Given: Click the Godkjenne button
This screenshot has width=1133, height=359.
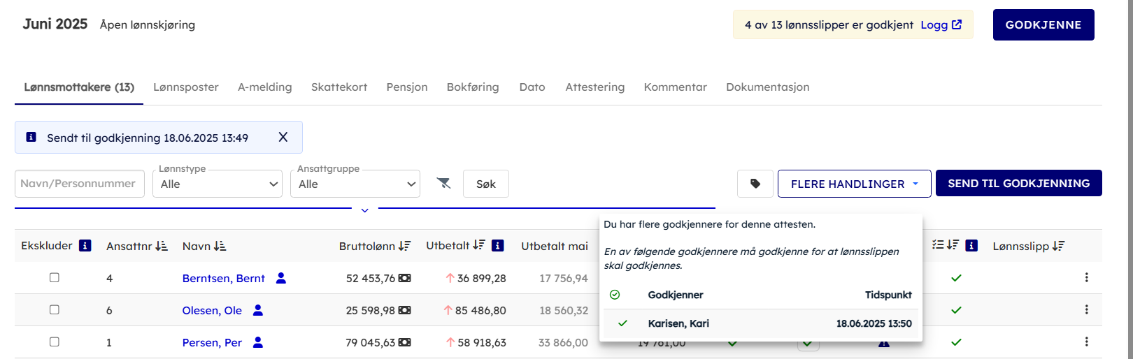Looking at the screenshot, I should [1043, 25].
